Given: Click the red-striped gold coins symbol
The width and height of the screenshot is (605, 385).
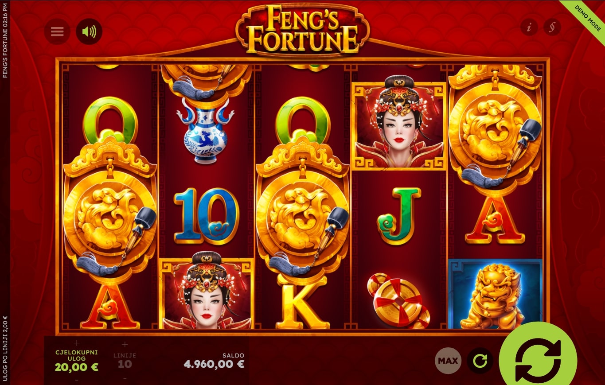Looking at the screenshot, I should coord(398,300).
